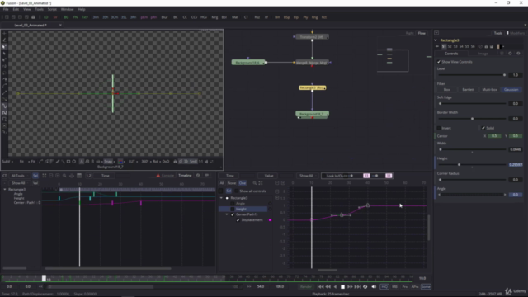Toggle HiQ render mode
Screen dimensions: 528x297
[x=384, y=287]
